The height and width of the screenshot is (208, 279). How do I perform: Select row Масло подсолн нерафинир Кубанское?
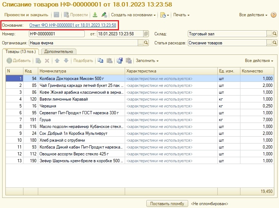[139, 127]
